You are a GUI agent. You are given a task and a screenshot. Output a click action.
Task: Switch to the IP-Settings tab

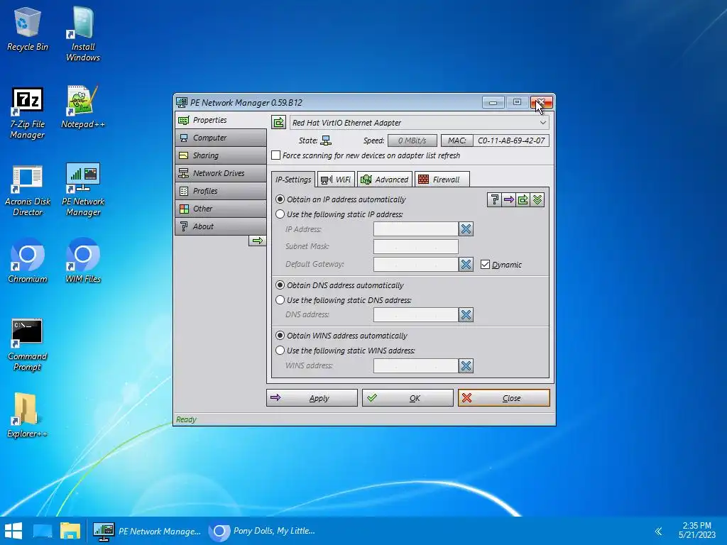tap(293, 180)
